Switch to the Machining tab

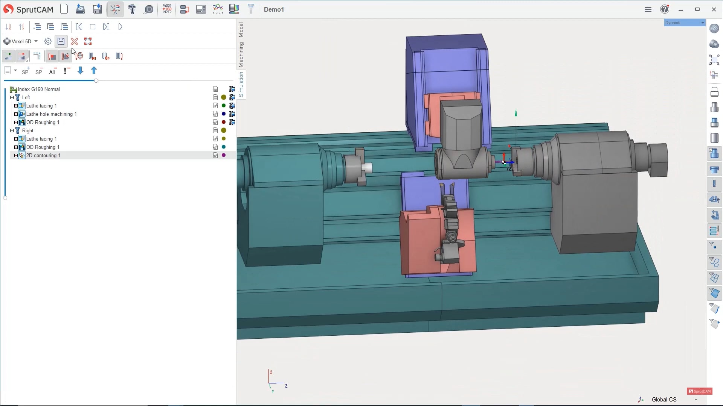coord(241,55)
